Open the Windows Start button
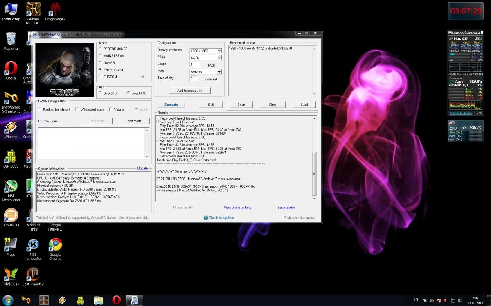This screenshot has width=491, height=306. [x=8, y=300]
